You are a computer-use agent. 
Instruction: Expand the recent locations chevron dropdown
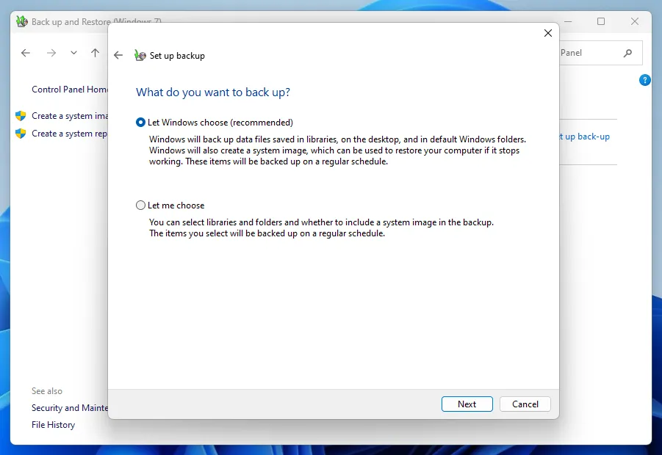(73, 53)
